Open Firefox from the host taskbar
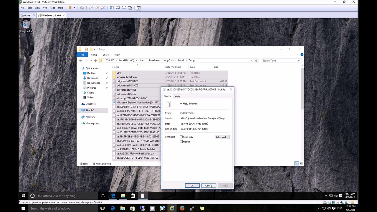The height and width of the screenshot is (212, 377). (182, 208)
